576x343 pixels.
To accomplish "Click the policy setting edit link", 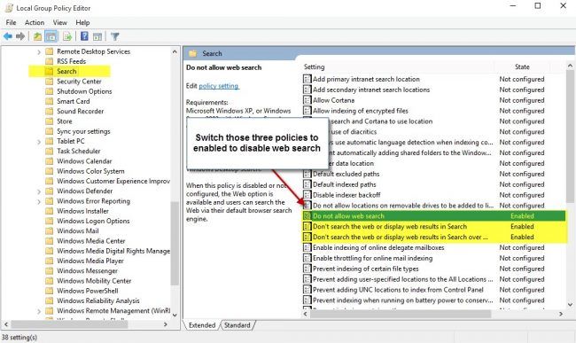I will coord(219,86).
